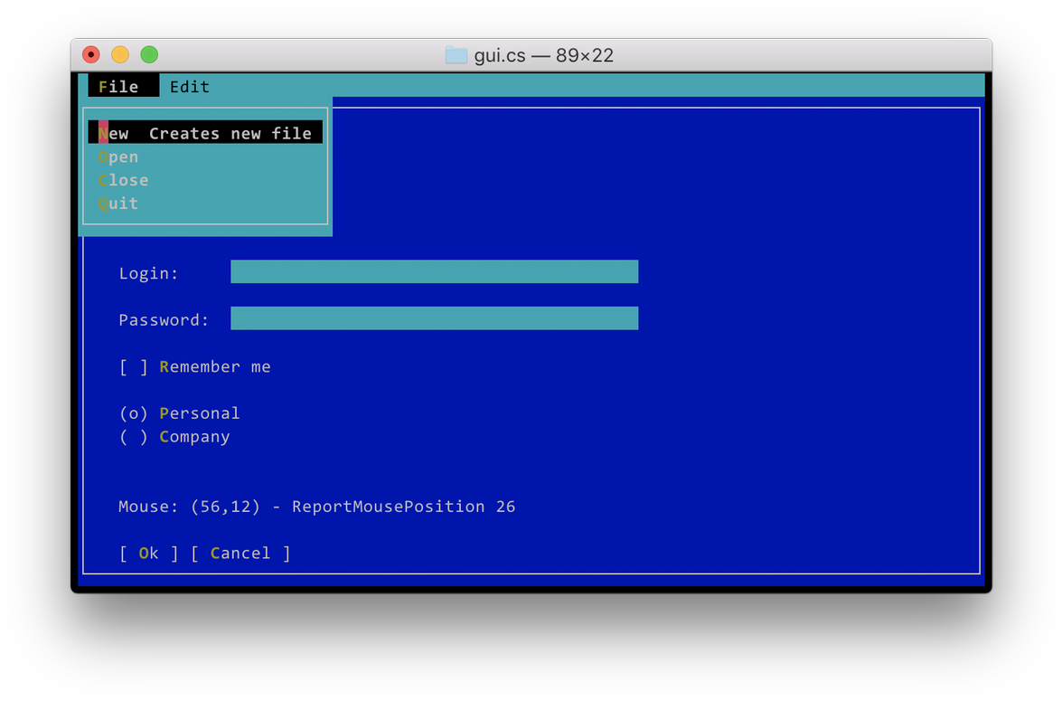Click the red close window button
Image resolution: width=1062 pixels, height=701 pixels.
coord(90,55)
